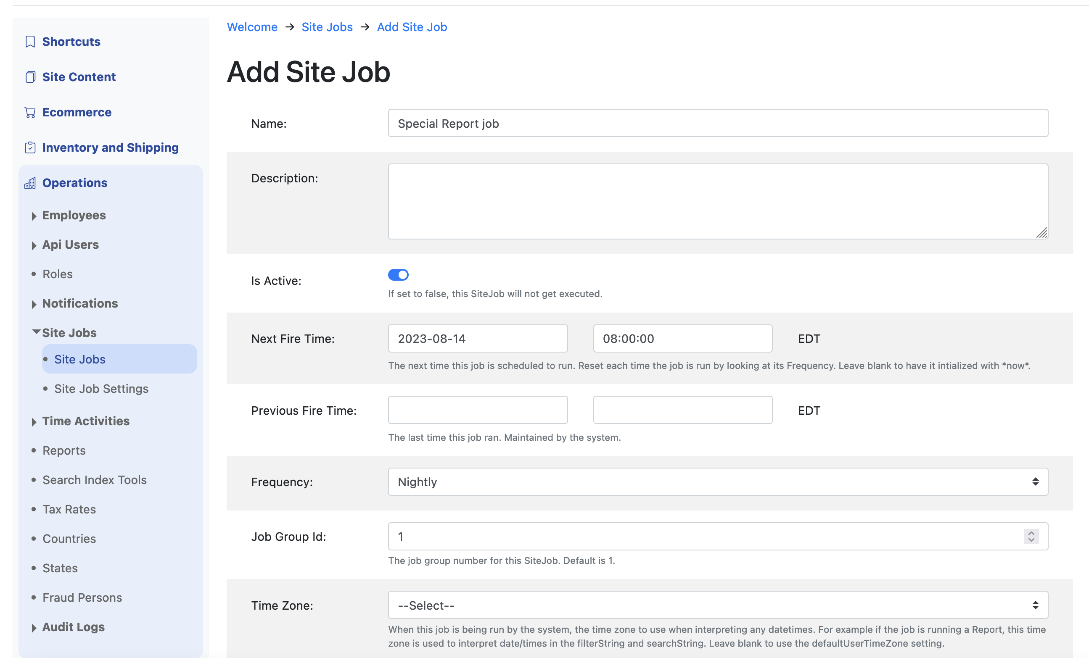Expand the Audit Logs section
Viewport: 1089px width, 658px height.
34,627
